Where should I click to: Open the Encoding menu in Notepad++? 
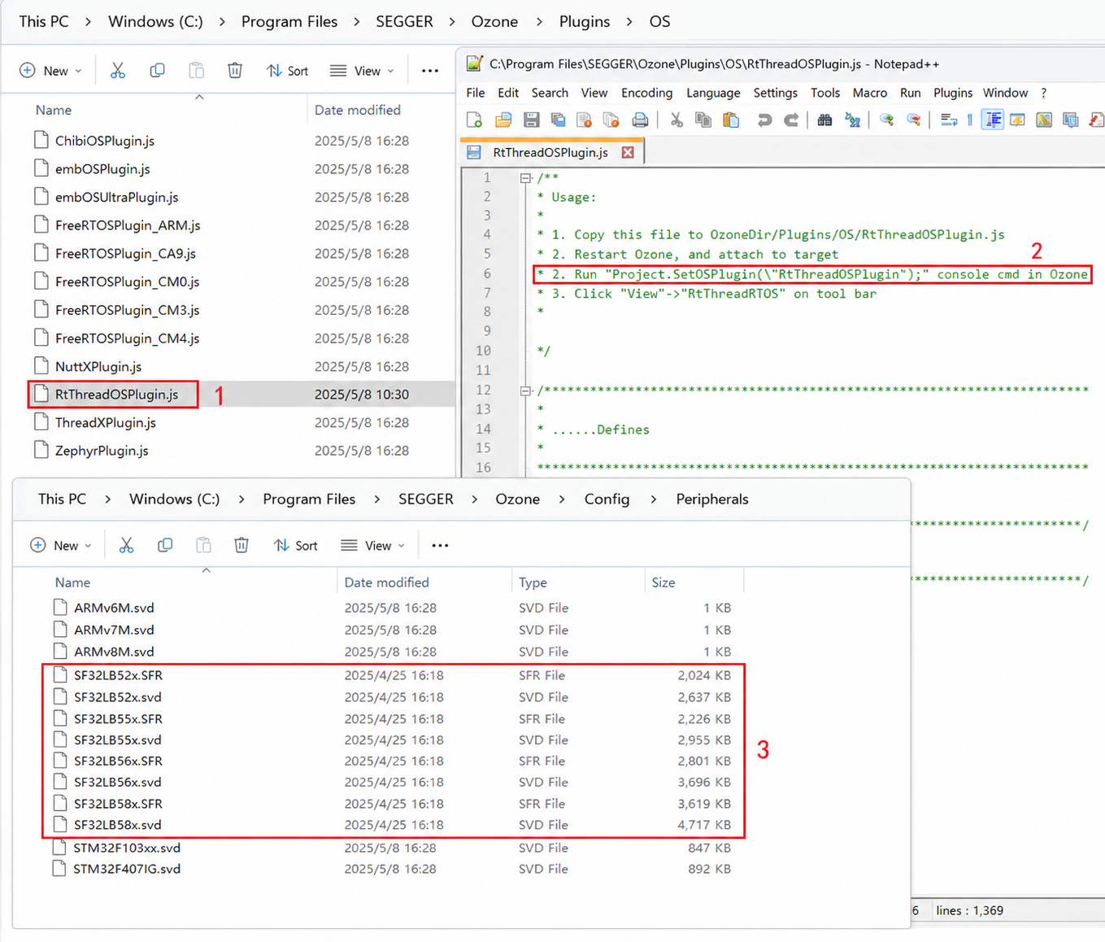tap(647, 93)
